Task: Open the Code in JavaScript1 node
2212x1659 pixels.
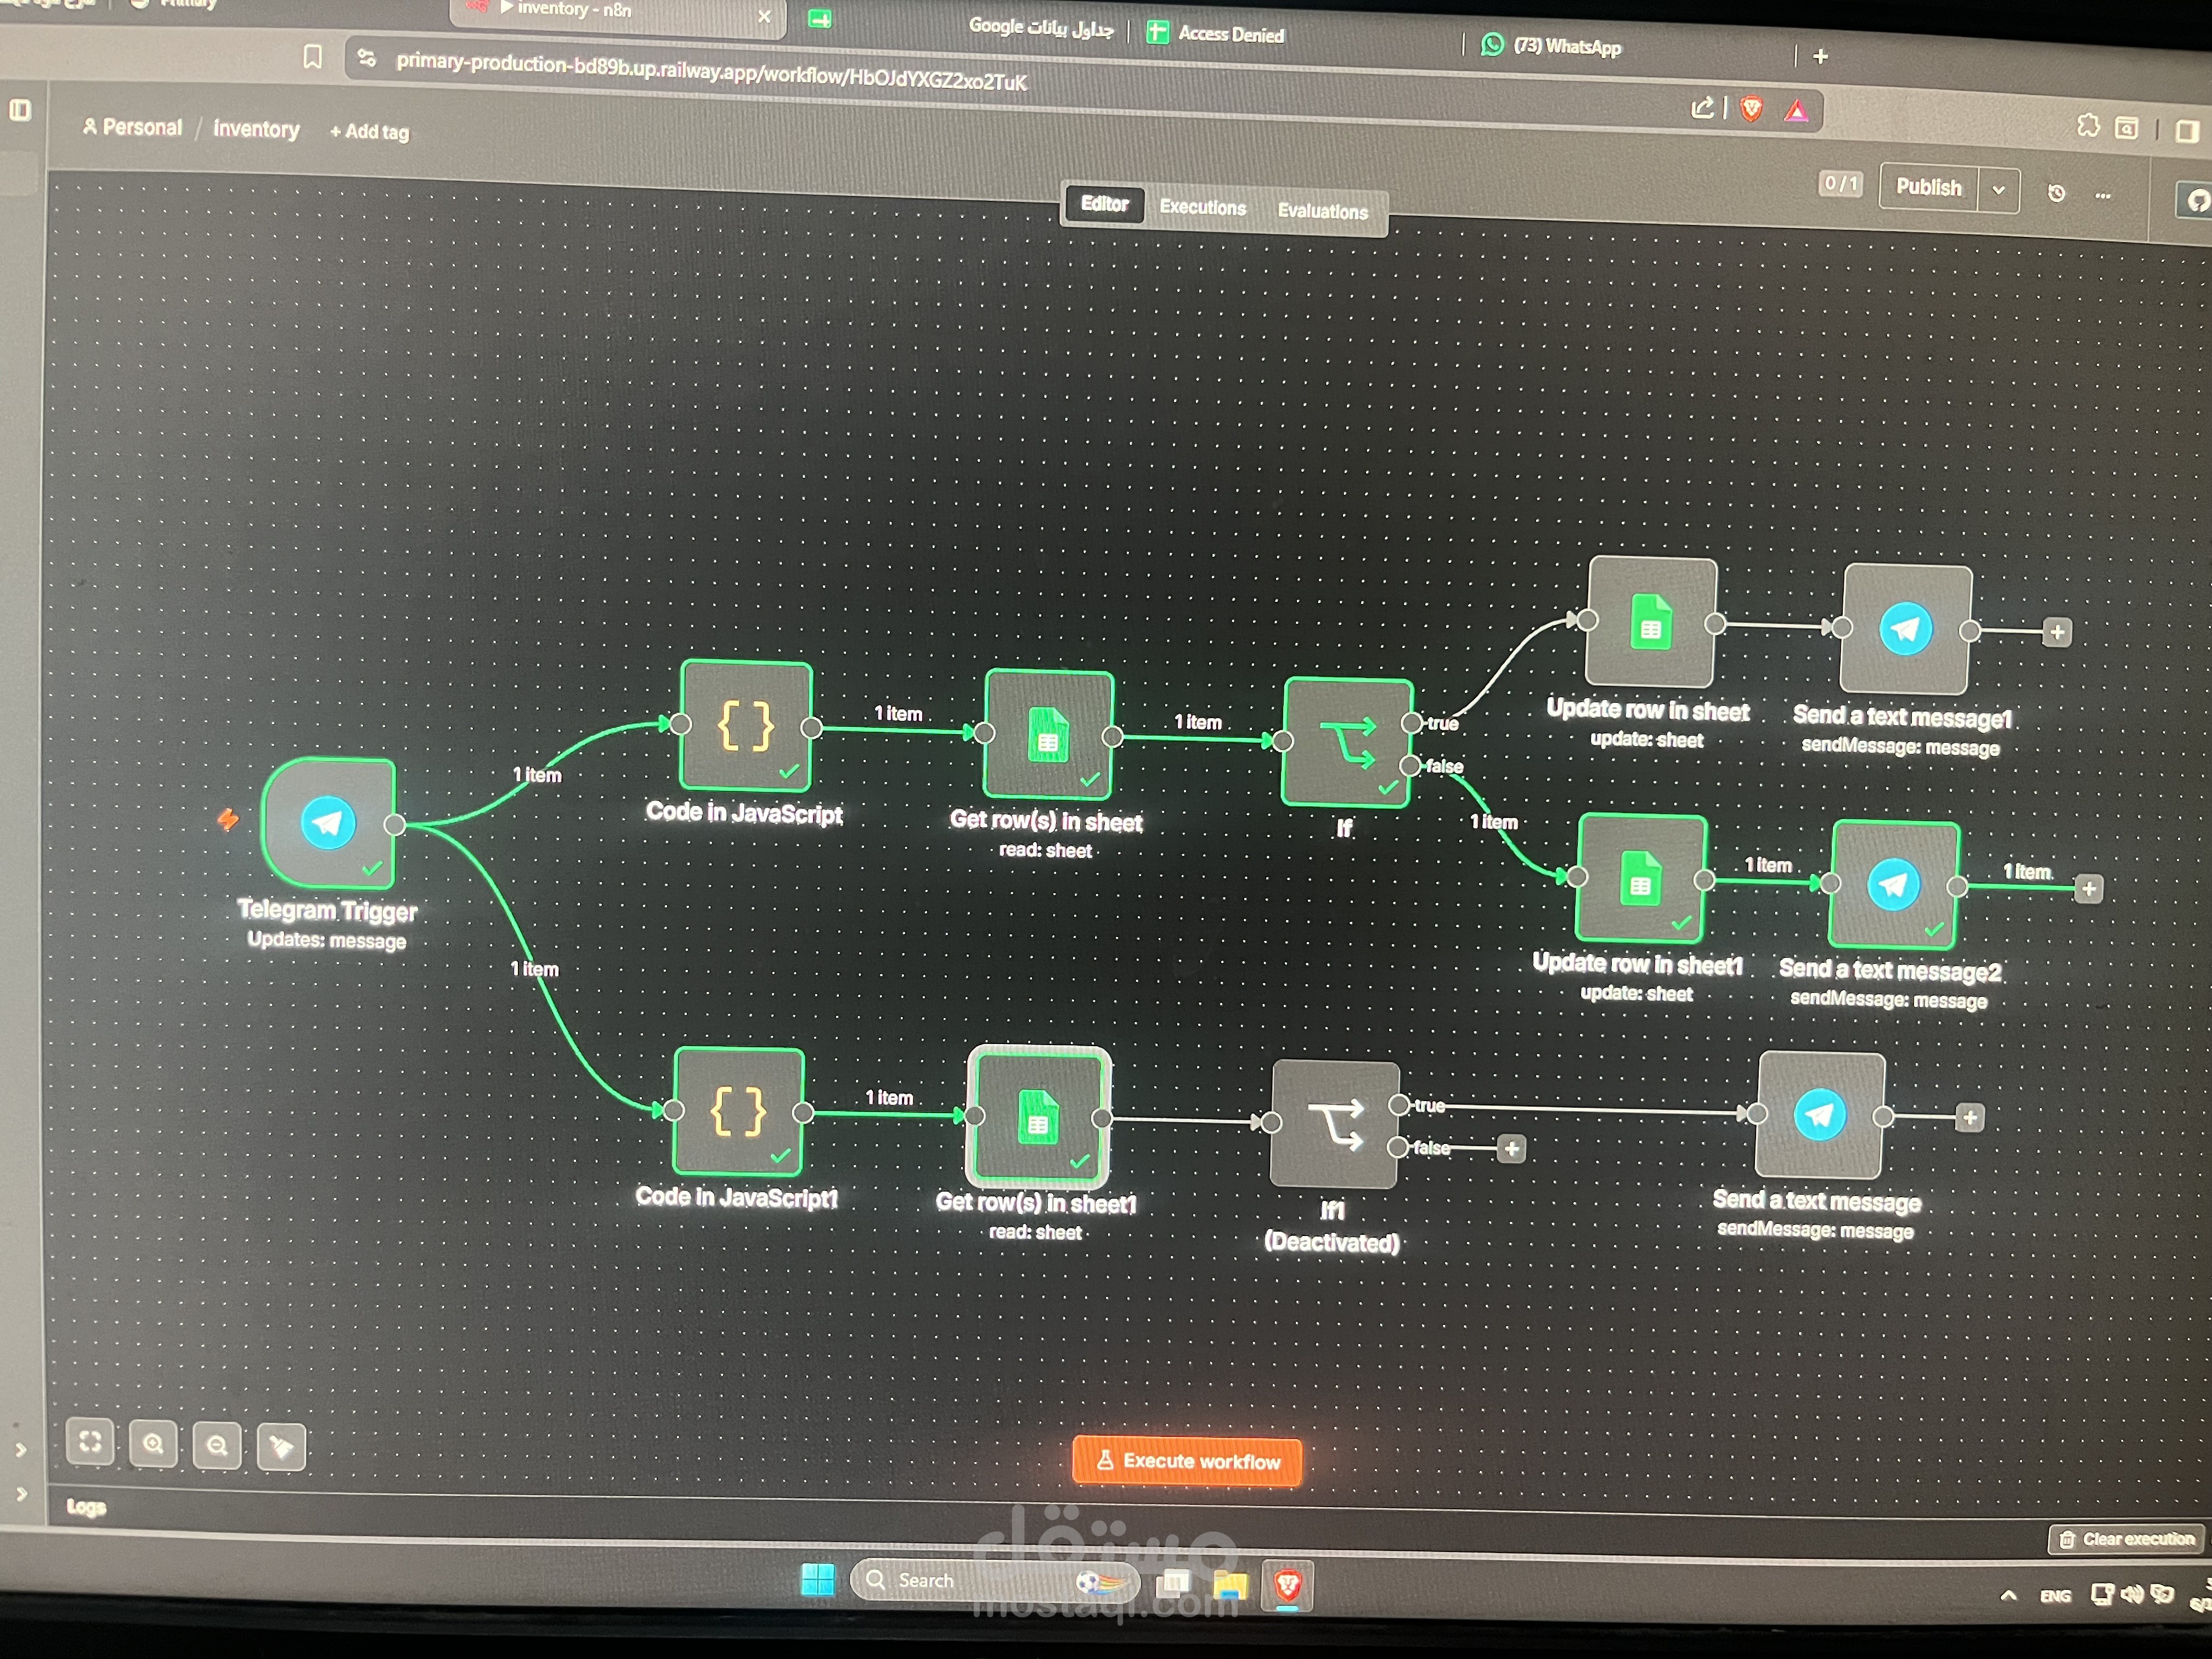Action: click(739, 1111)
